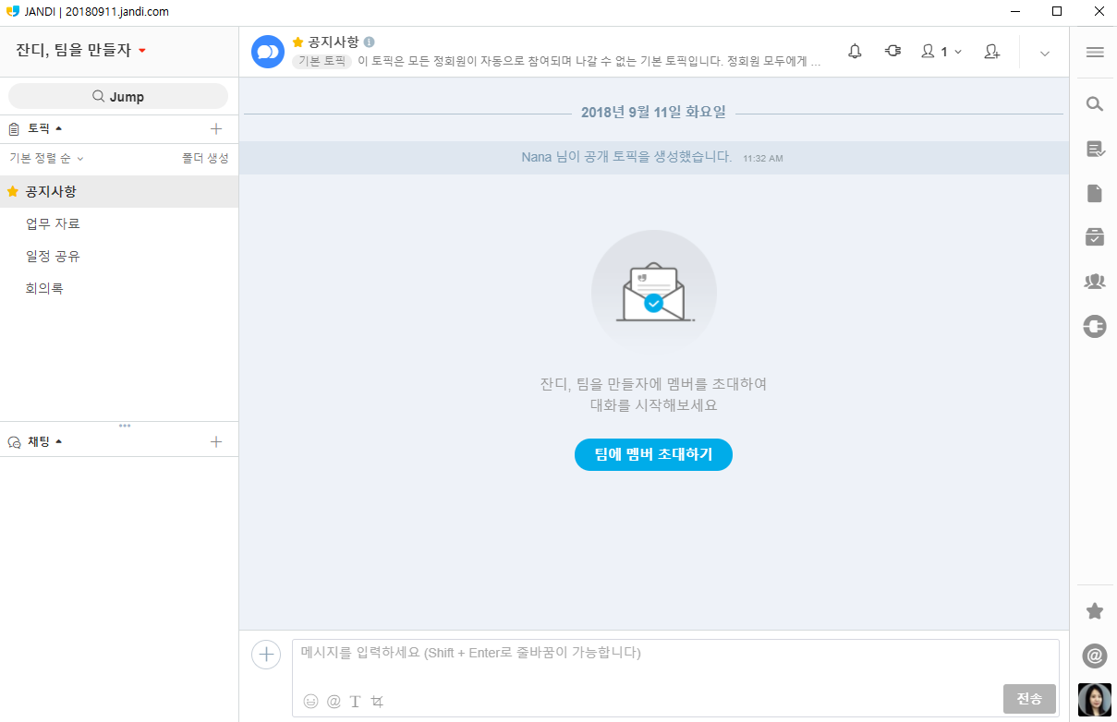
Task: Select the 업무 자료 topic
Action: (x=53, y=224)
